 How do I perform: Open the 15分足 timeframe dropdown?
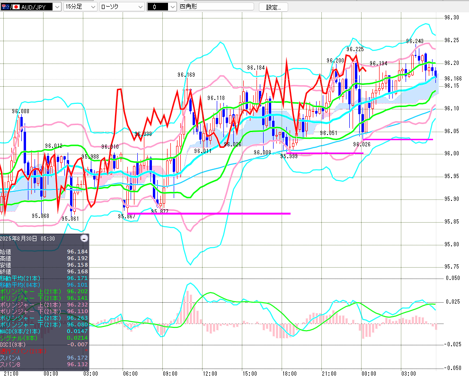pyautogui.click(x=80, y=7)
